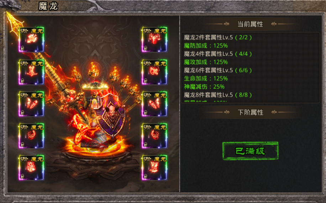Toggle the lock on the horned helmet slot
The image size is (326, 203).
tap(146, 48)
